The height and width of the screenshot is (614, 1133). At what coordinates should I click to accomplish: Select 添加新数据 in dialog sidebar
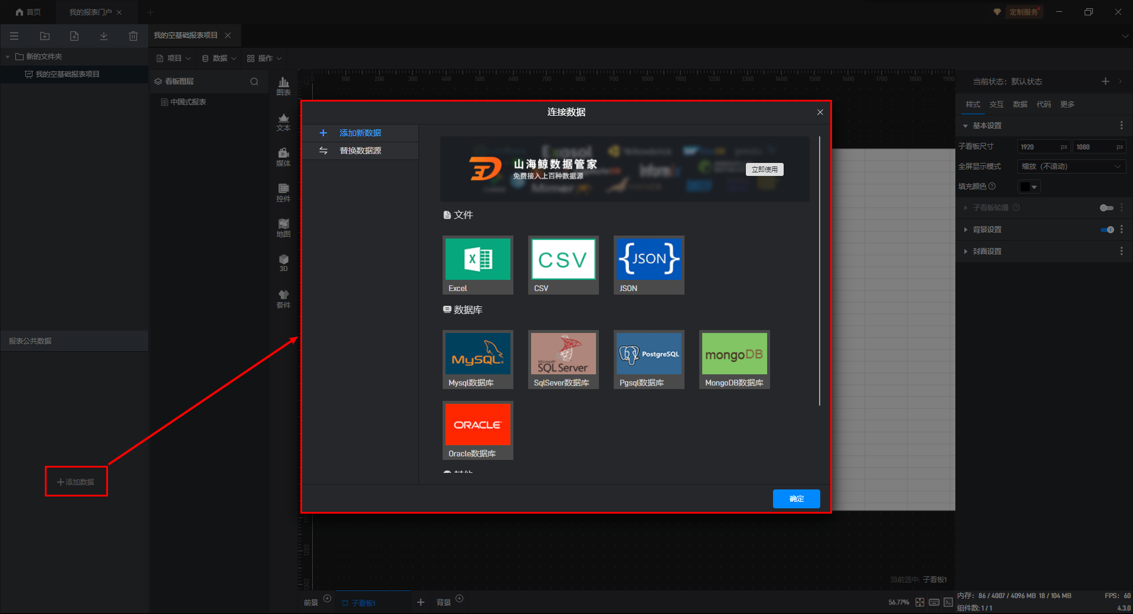point(361,133)
